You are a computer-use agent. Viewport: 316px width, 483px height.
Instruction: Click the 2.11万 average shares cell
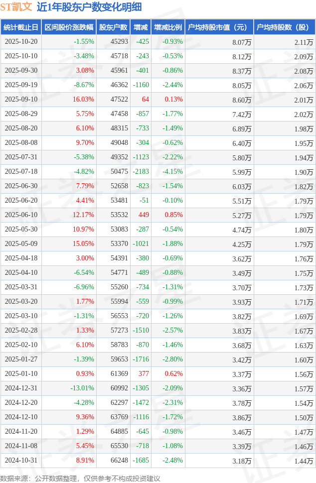(304, 42)
